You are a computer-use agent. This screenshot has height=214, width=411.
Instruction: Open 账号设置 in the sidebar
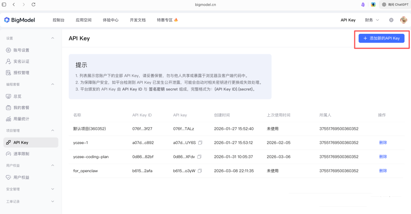click(x=21, y=50)
